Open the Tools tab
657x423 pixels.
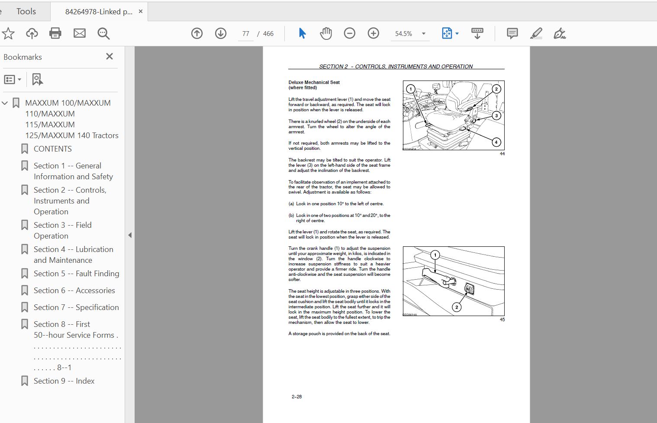pos(26,12)
